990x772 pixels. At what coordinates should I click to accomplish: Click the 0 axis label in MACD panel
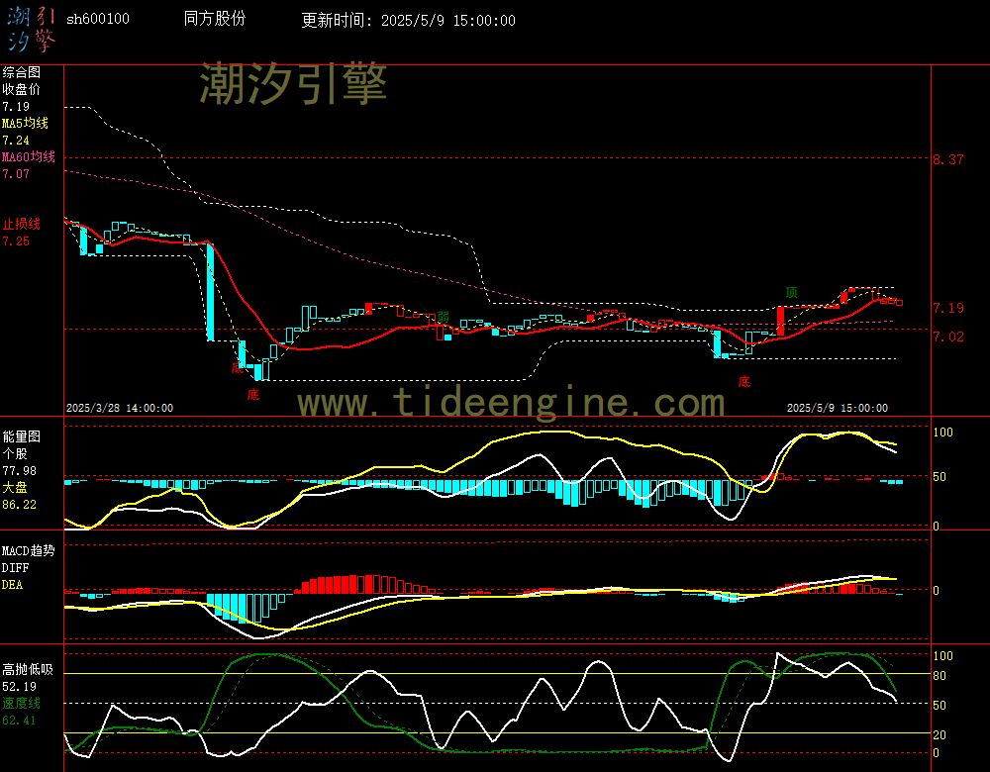coord(936,591)
